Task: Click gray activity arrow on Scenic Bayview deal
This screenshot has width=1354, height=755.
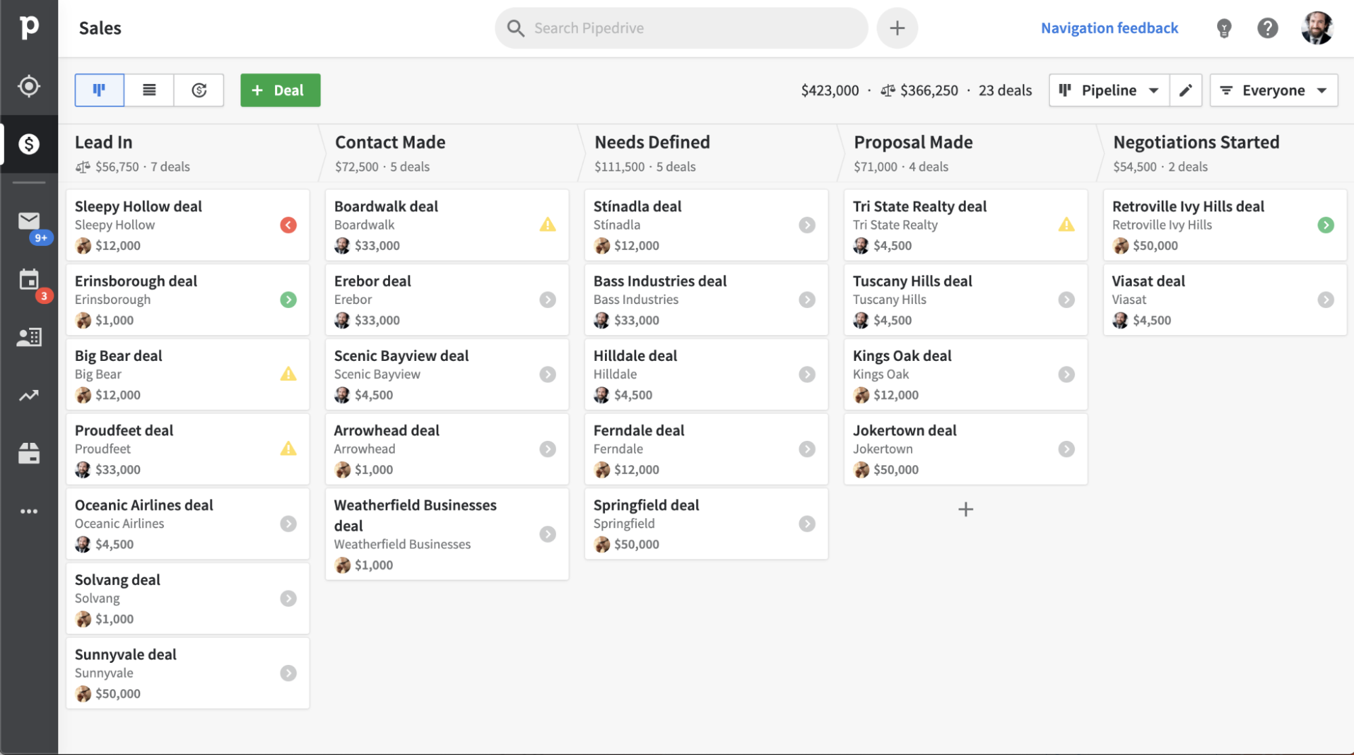Action: tap(547, 374)
